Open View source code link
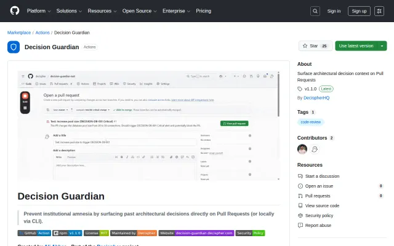This screenshot has width=394, height=246. point(322,205)
